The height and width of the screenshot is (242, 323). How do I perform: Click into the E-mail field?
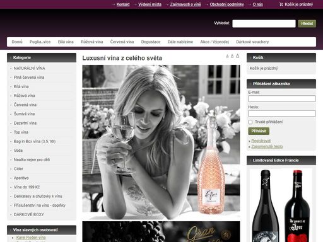tap(282, 98)
